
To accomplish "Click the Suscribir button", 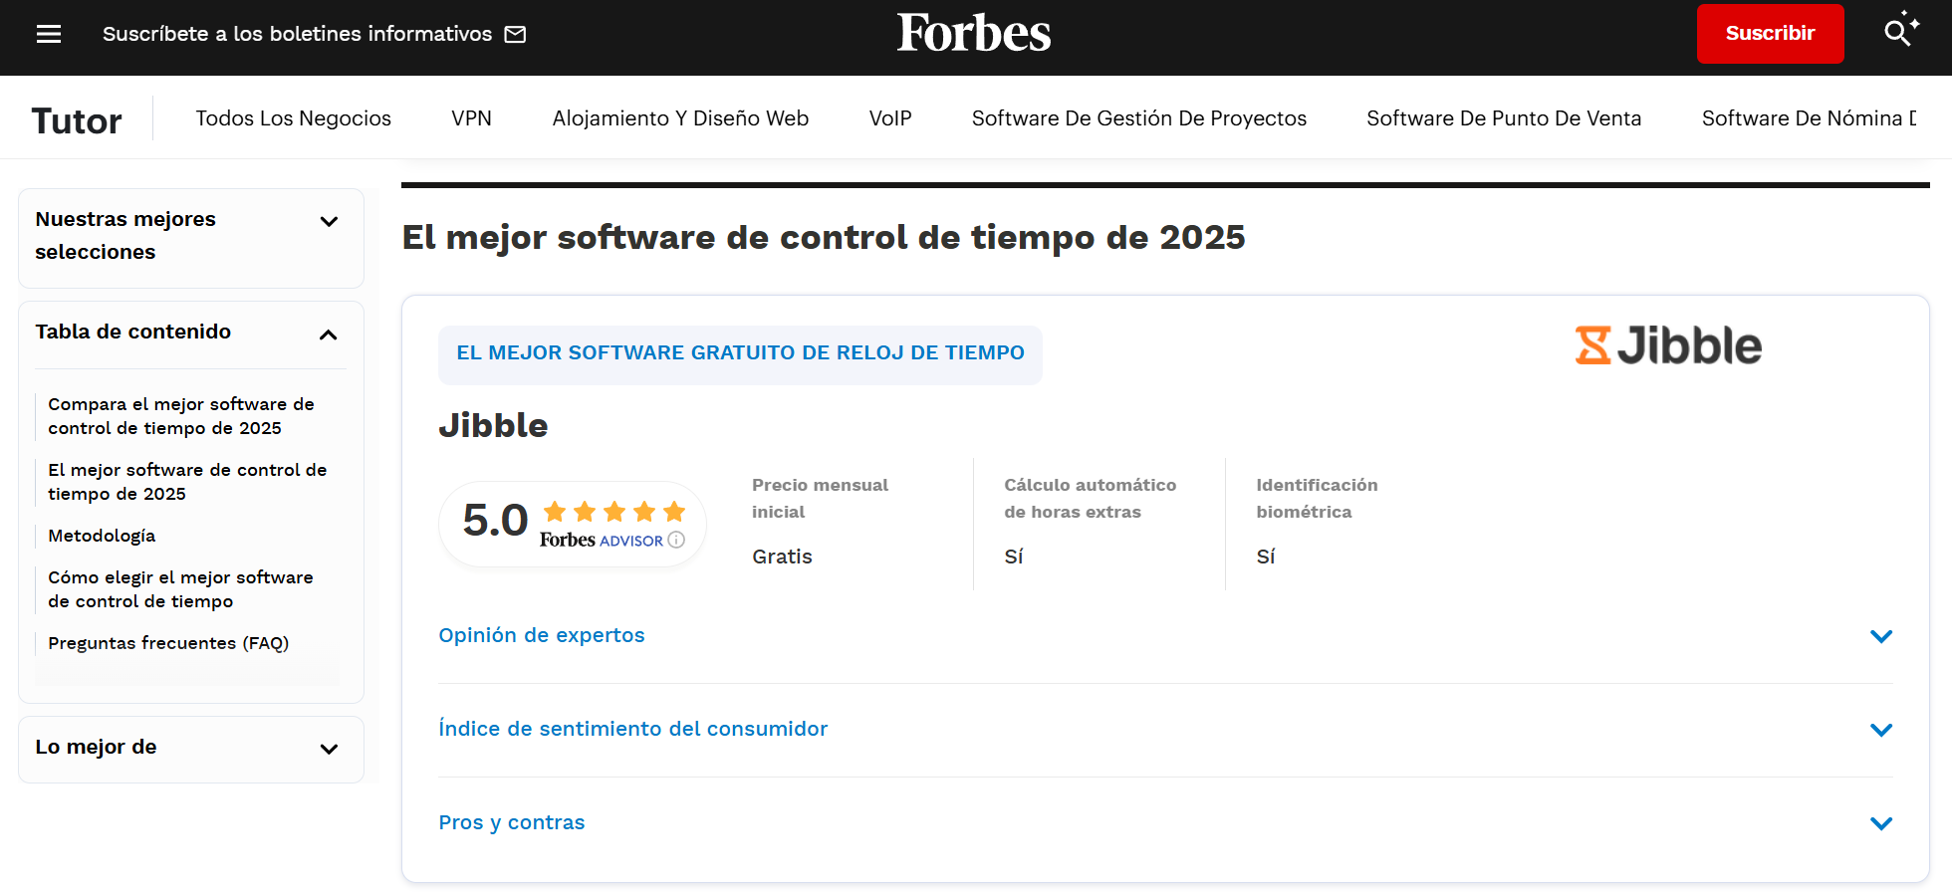I will 1770,33.
